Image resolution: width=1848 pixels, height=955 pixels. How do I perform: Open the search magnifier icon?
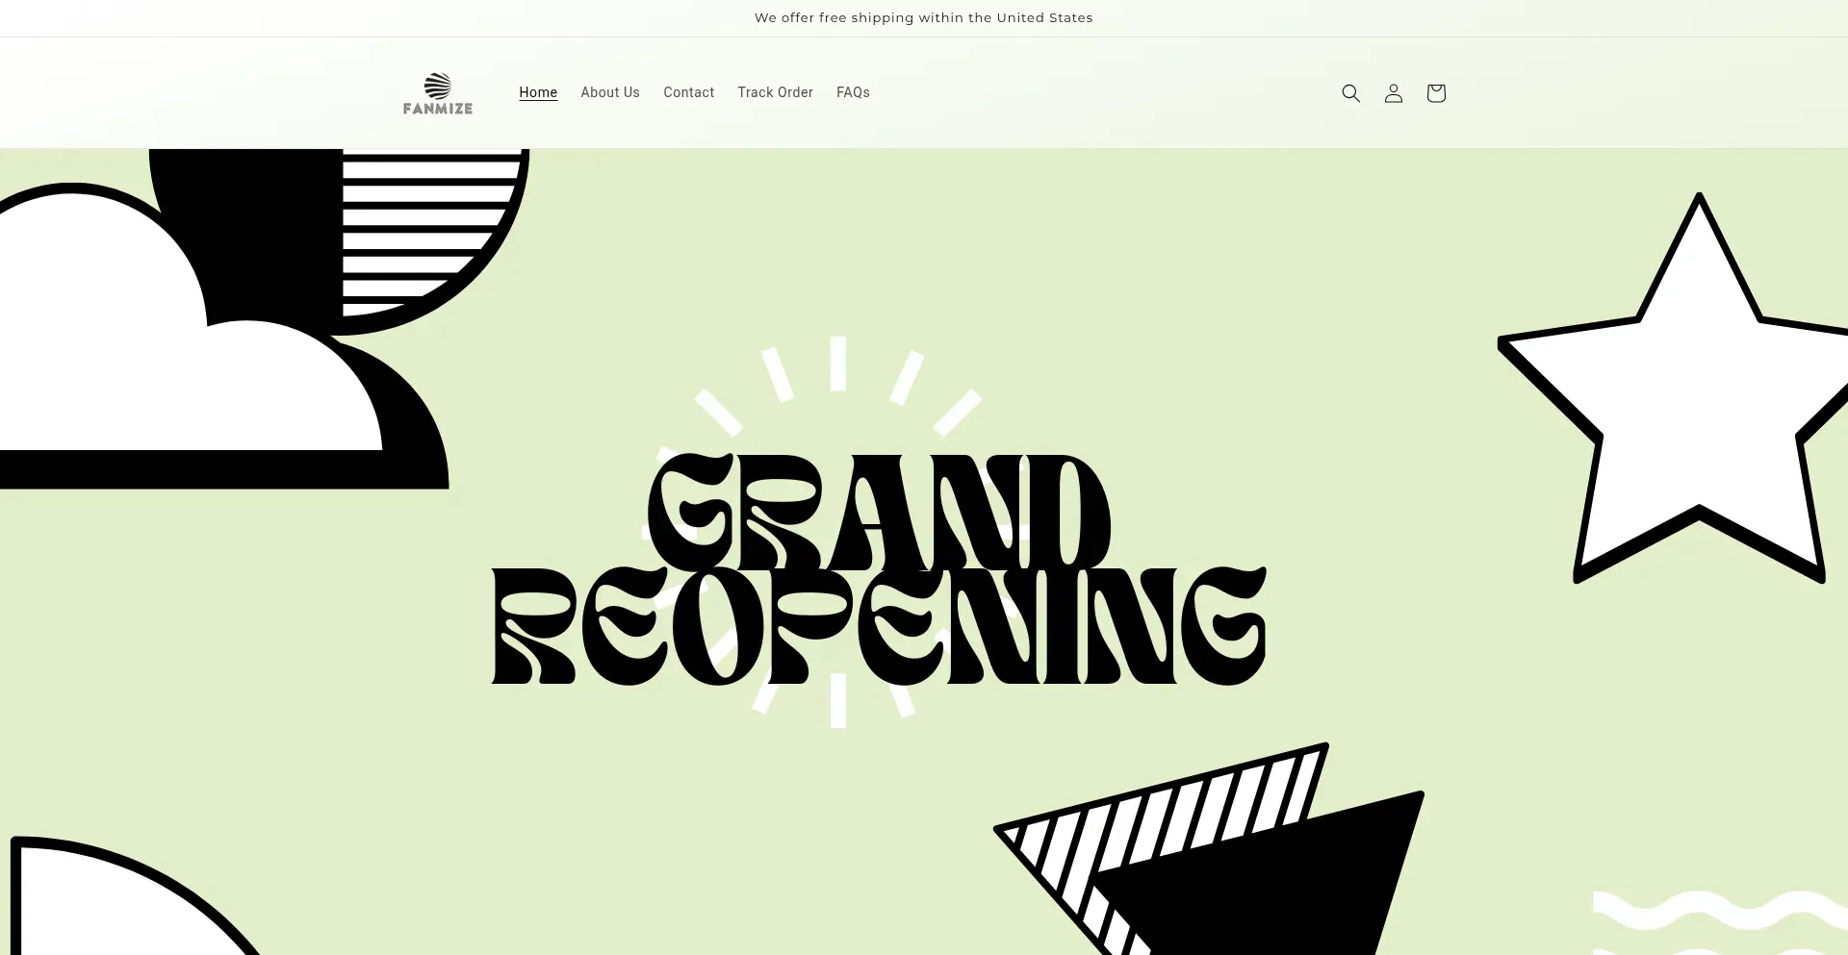coord(1350,93)
